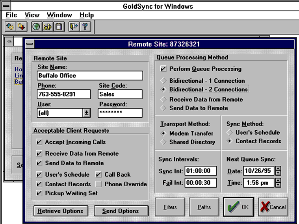Open the Window menu

coord(59,15)
